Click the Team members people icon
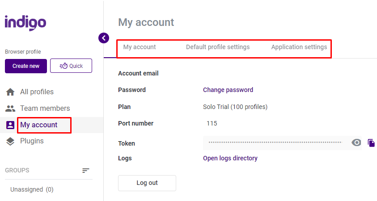Viewport: 377px width, 201px height. pyautogui.click(x=10, y=109)
